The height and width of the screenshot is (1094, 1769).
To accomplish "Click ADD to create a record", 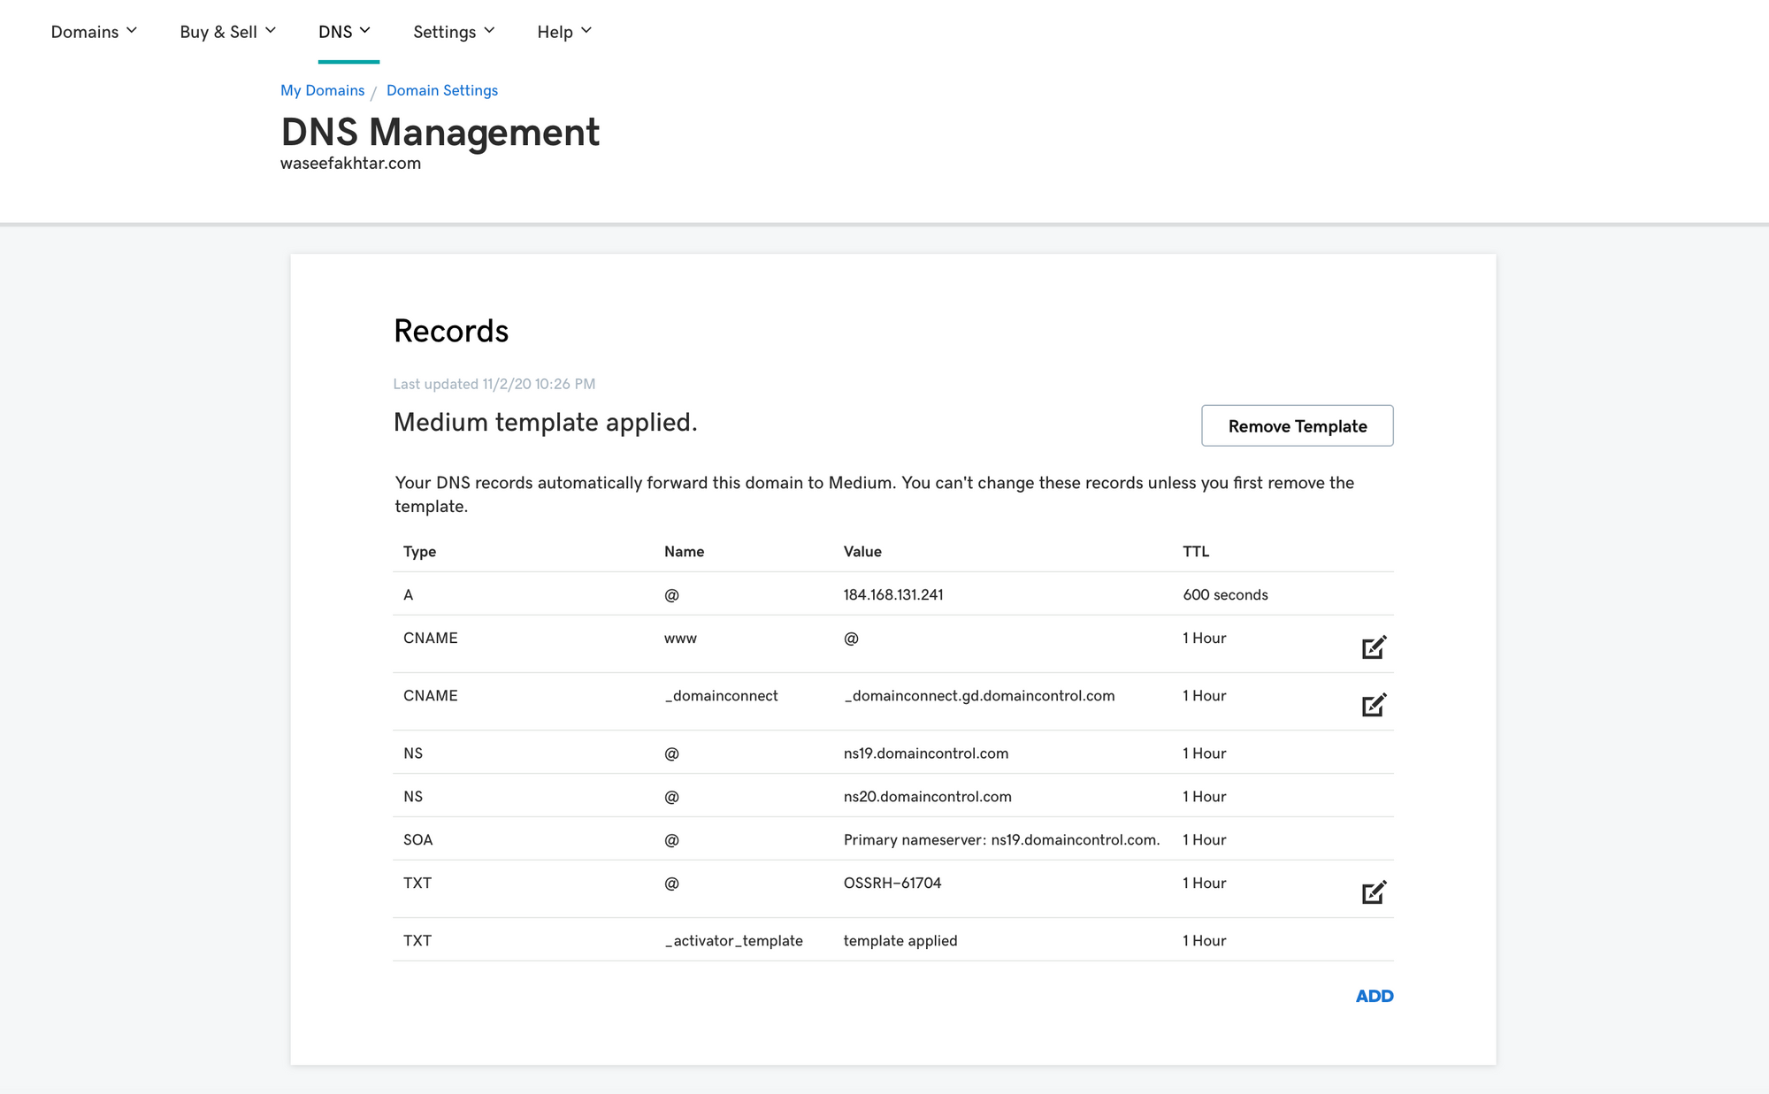I will click(x=1374, y=996).
